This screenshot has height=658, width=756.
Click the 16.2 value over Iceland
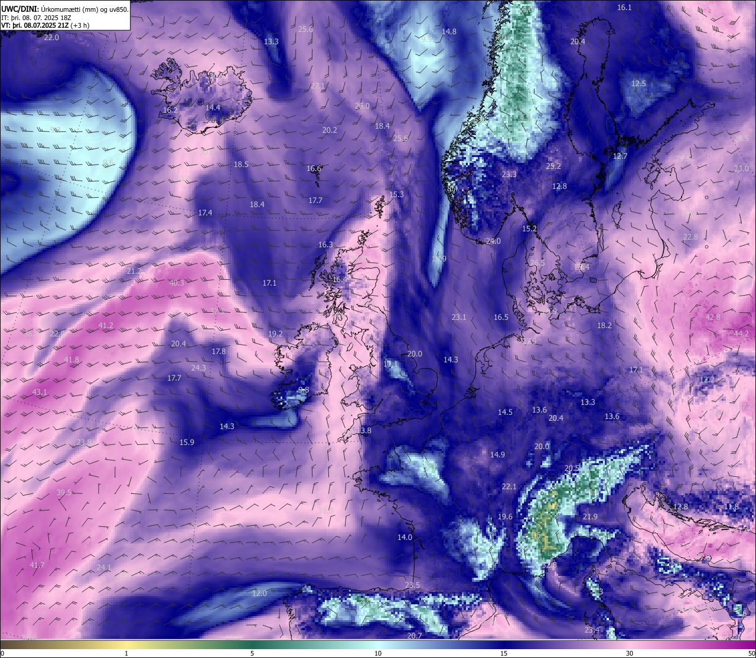(x=170, y=110)
